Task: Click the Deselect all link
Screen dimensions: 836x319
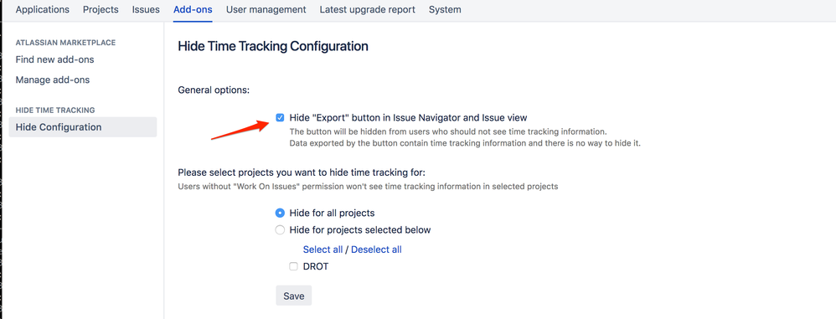Action: click(376, 250)
